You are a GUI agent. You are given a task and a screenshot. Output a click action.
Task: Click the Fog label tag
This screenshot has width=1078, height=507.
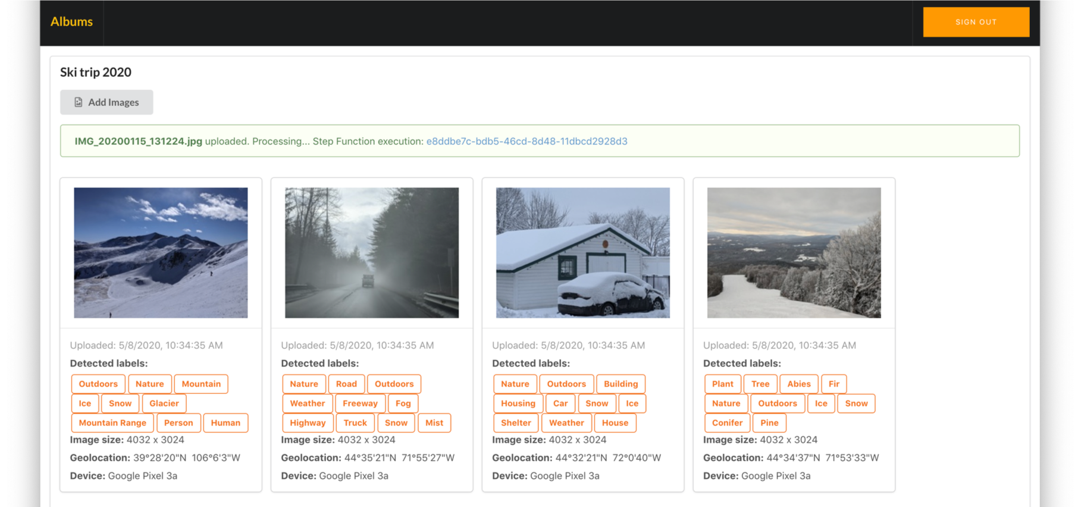403,403
